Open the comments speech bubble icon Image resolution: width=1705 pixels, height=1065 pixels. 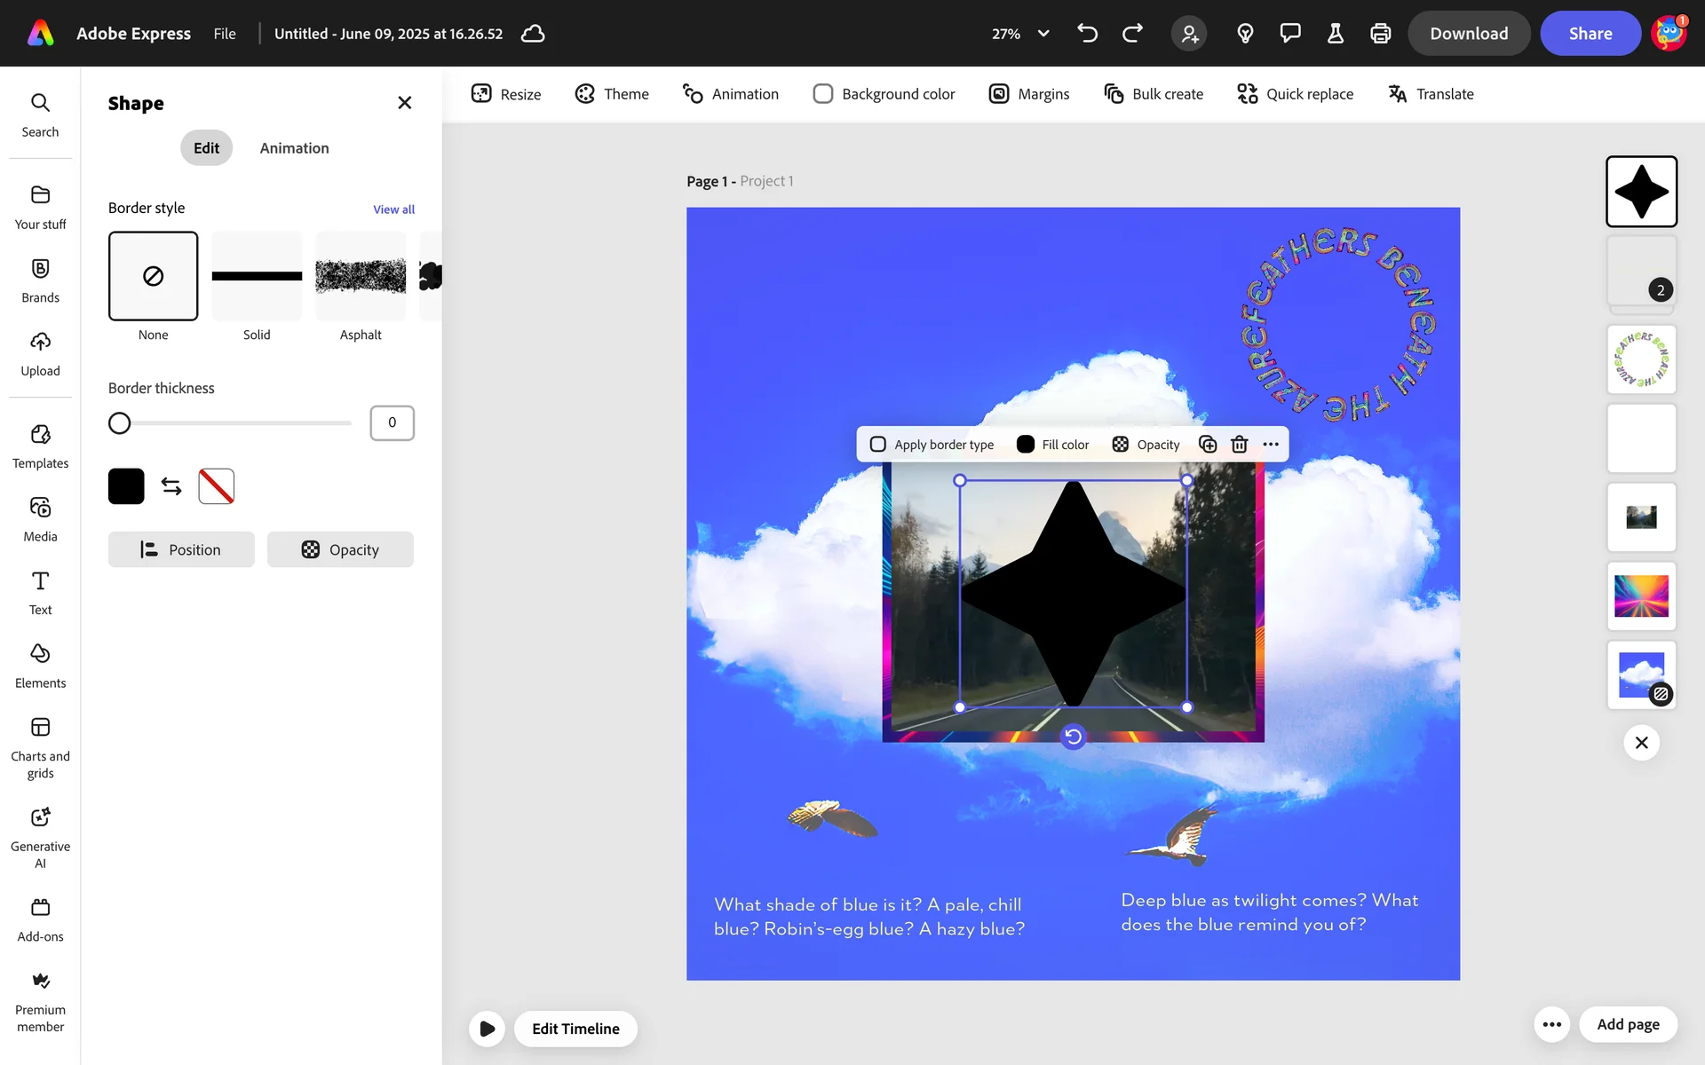pos(1289,34)
